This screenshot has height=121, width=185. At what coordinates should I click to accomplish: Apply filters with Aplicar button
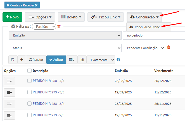pyautogui.click(x=56, y=60)
